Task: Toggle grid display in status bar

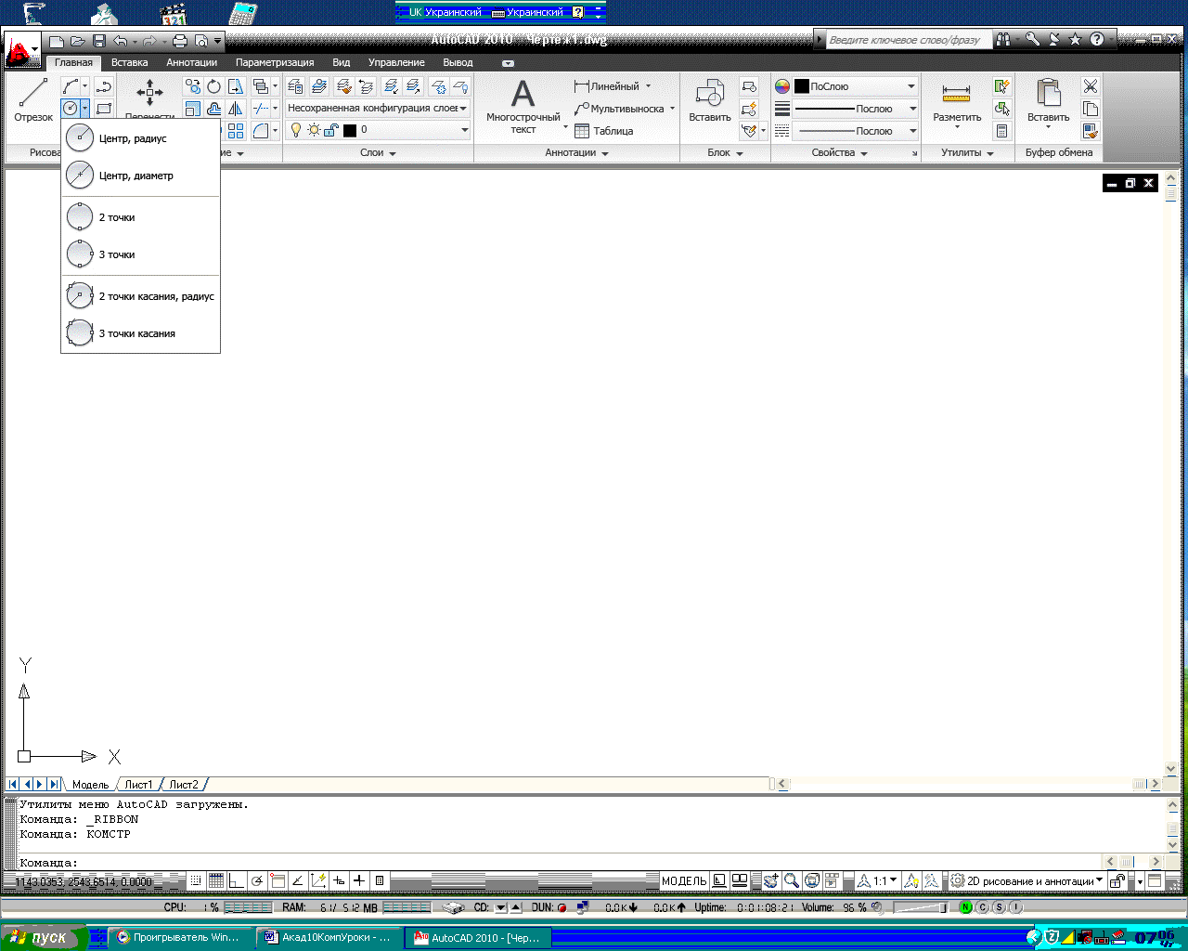Action: pos(216,880)
